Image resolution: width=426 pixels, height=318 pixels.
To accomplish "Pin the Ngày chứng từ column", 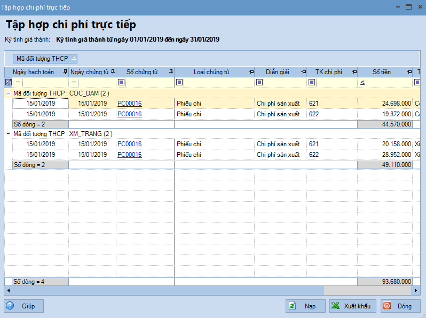I will pyautogui.click(x=113, y=72).
